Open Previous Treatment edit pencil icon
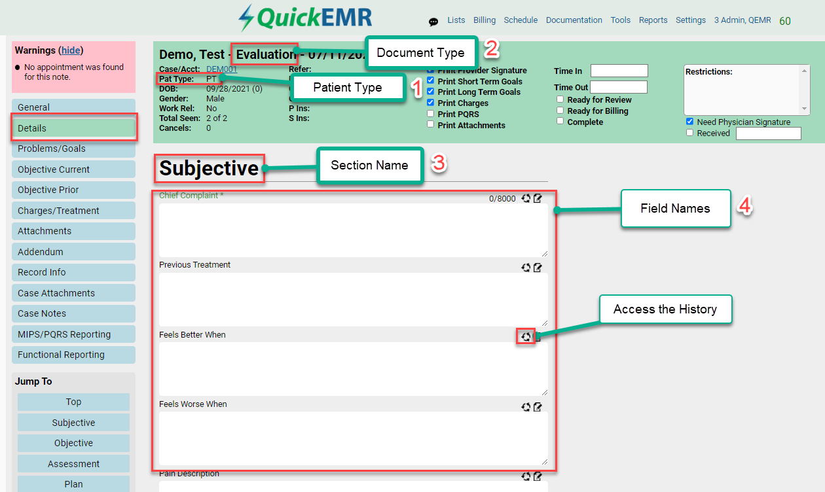 pos(538,268)
